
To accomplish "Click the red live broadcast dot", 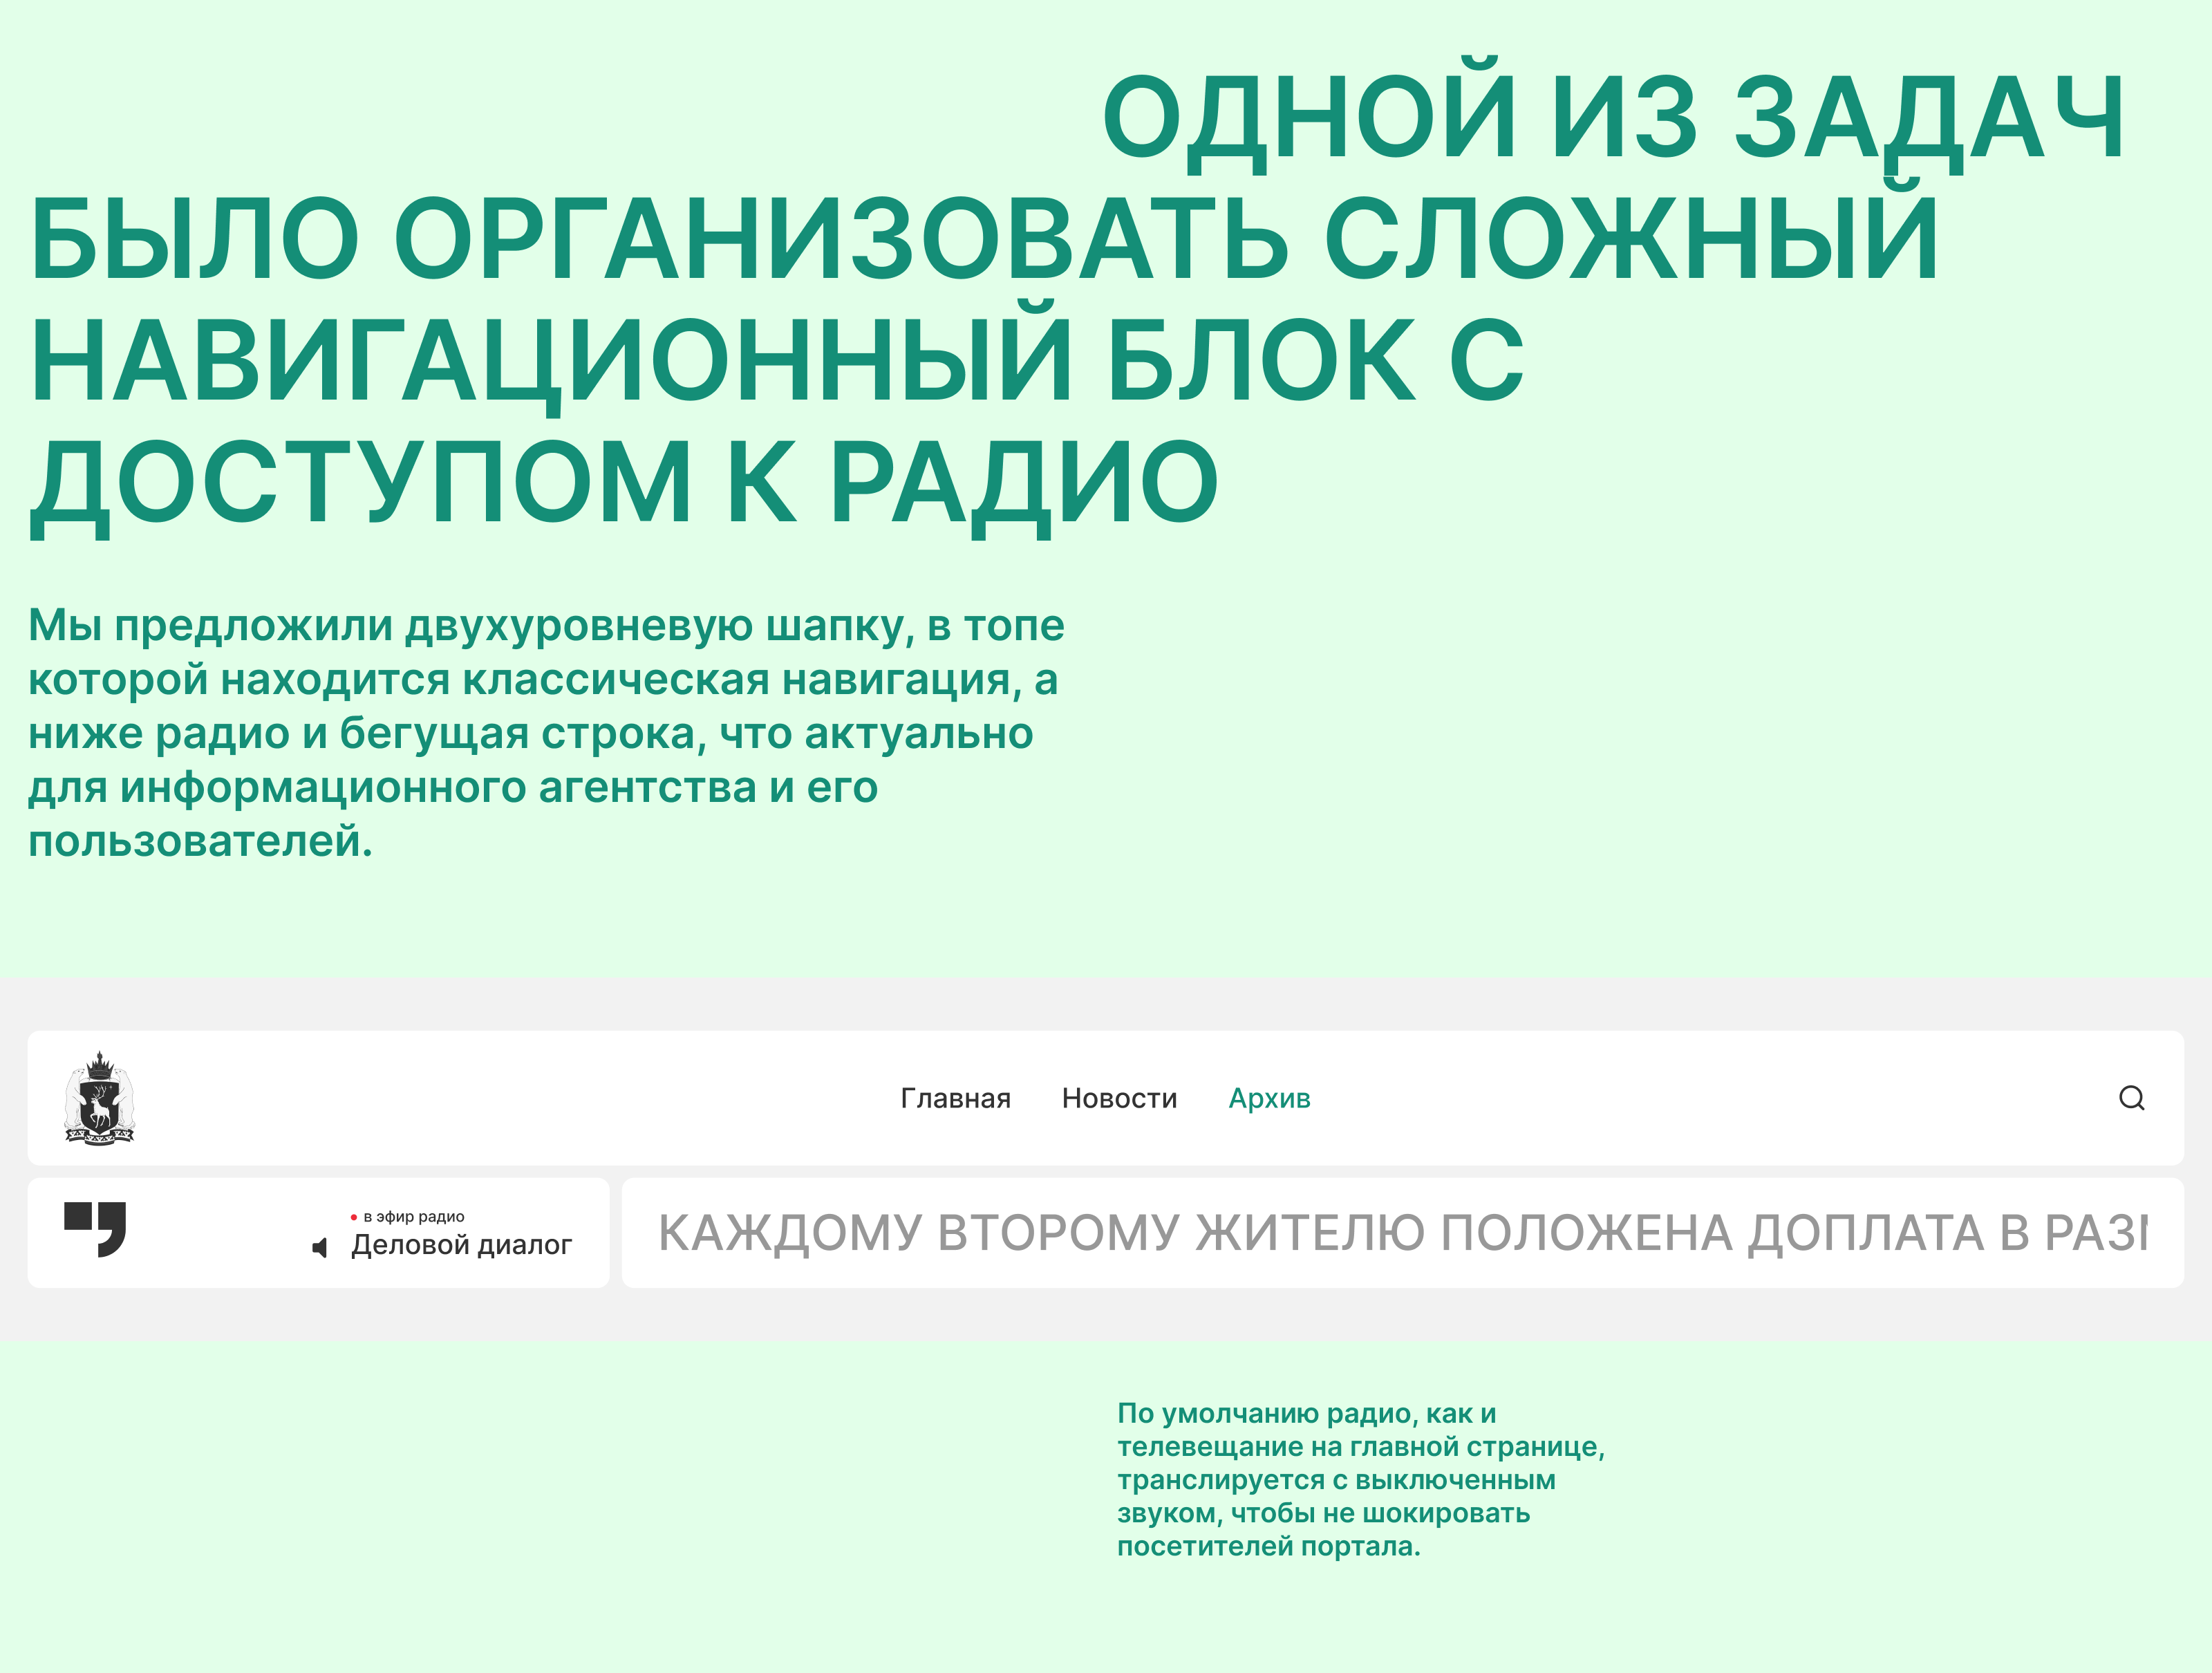I will tap(354, 1217).
